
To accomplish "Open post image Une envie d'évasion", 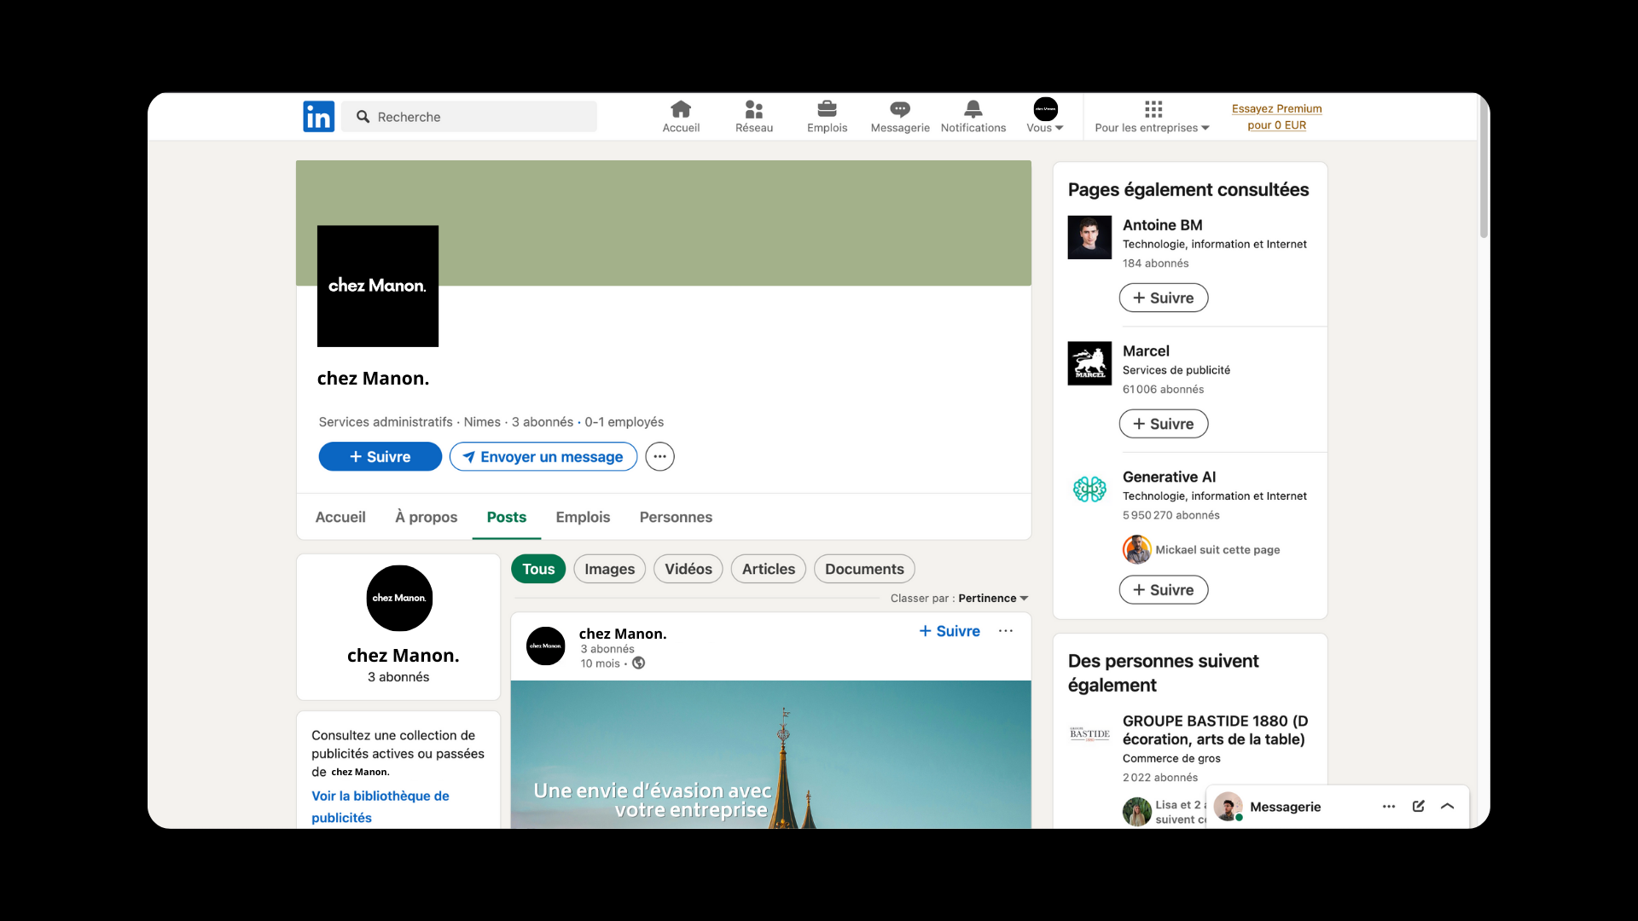I will click(771, 755).
